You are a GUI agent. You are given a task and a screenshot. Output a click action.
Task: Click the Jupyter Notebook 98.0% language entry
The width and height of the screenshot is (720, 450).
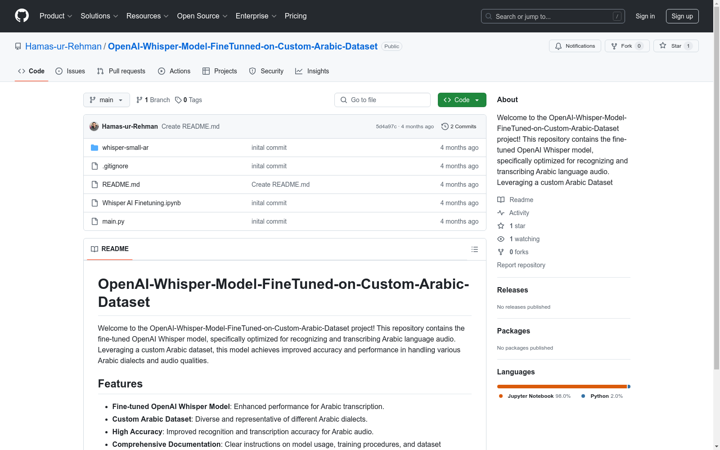pos(535,396)
